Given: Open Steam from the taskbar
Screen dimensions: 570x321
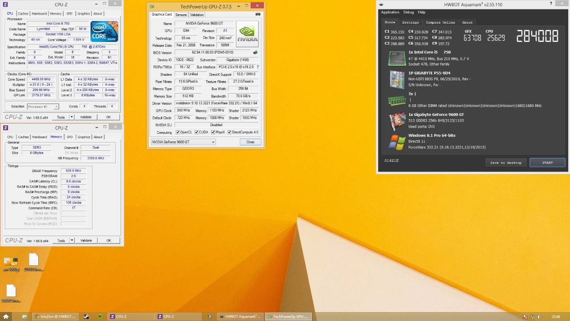Looking at the screenshot, I should pos(86,317).
